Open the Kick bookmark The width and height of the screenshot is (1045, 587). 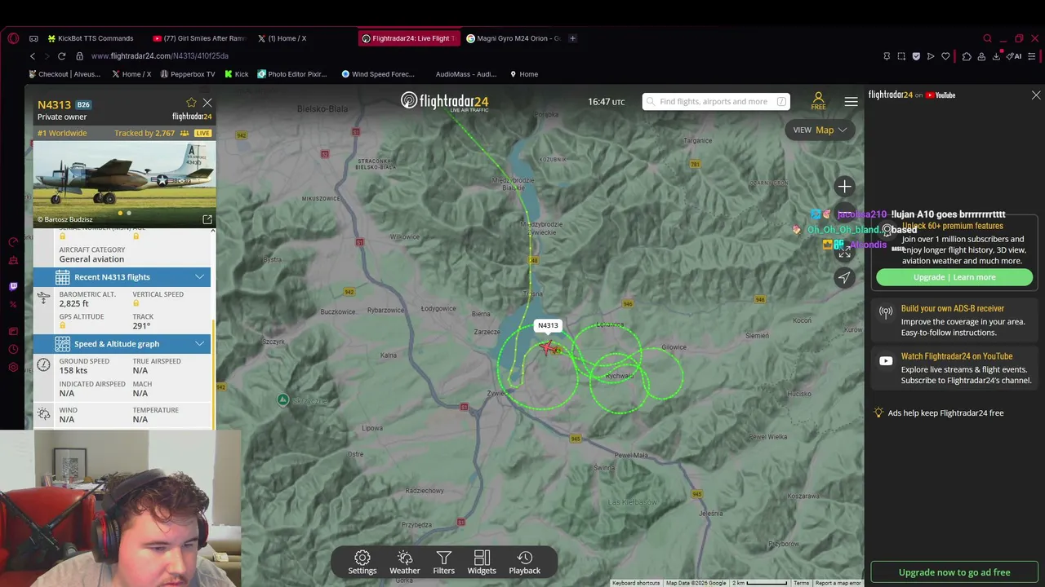click(x=236, y=74)
